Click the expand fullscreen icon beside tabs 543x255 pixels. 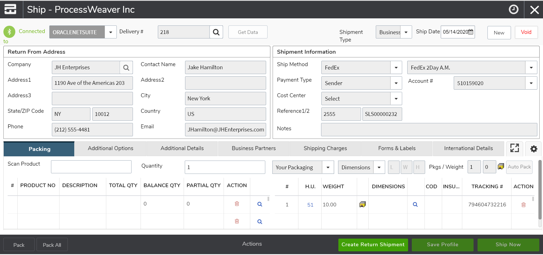(514, 148)
